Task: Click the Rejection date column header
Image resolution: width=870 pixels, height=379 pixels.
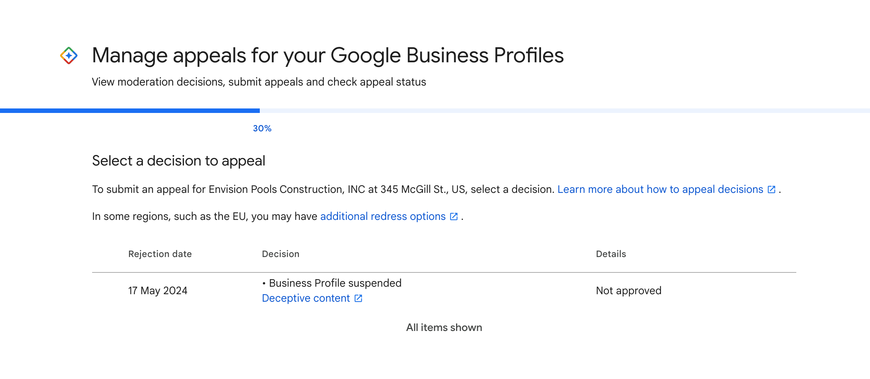Action: click(160, 254)
